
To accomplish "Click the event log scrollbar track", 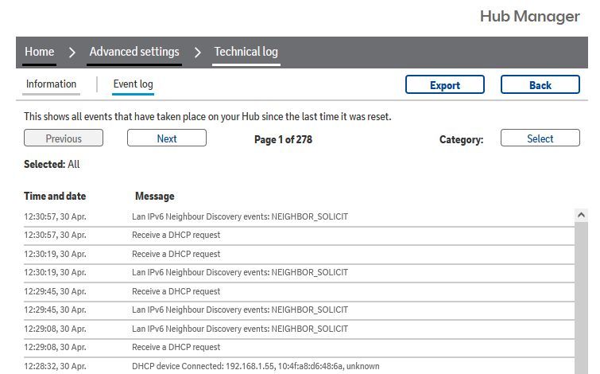I will coord(581,302).
